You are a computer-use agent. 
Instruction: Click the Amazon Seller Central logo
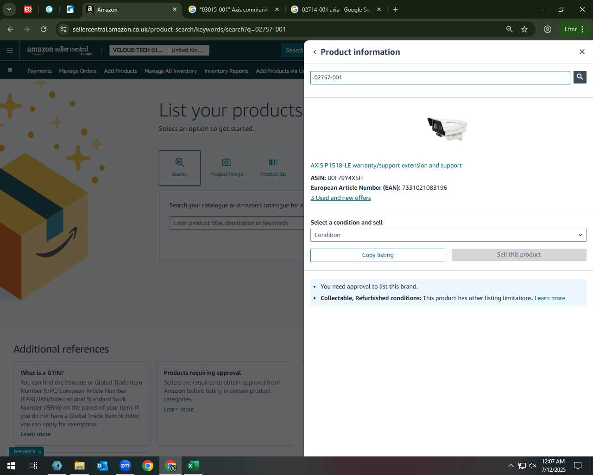(59, 50)
